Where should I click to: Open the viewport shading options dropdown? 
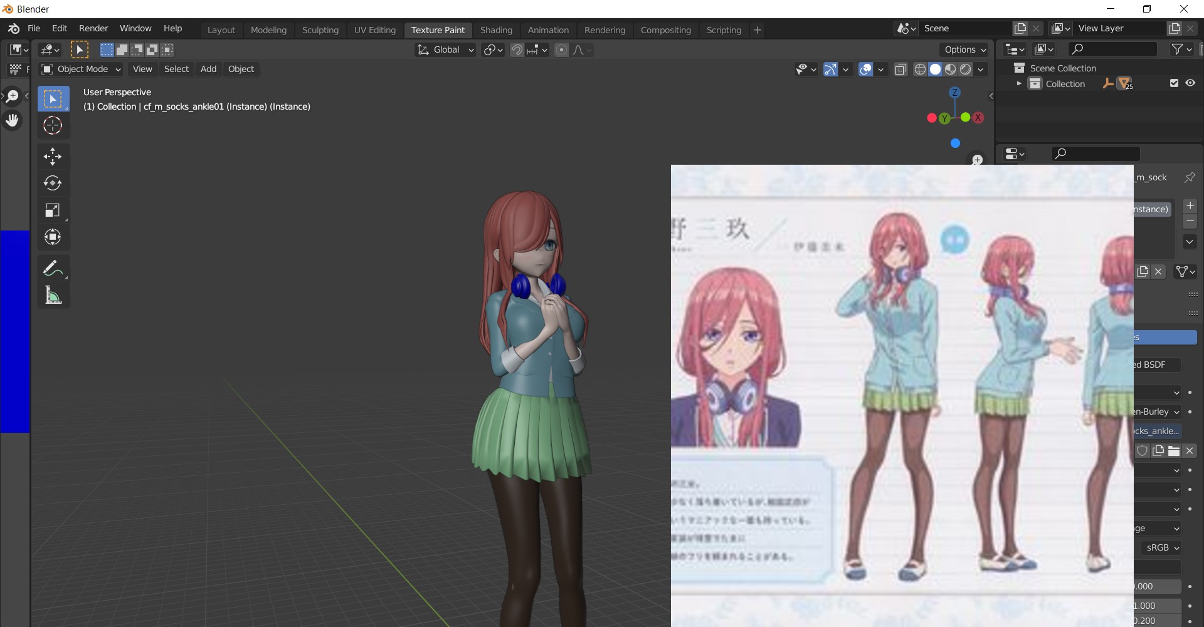coord(981,70)
